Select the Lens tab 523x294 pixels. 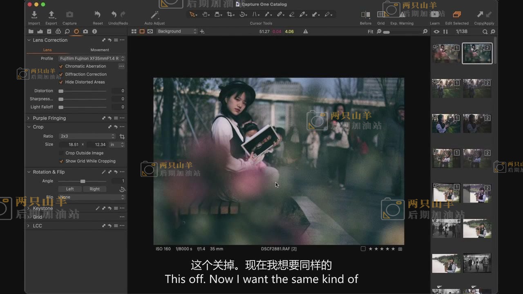click(47, 50)
